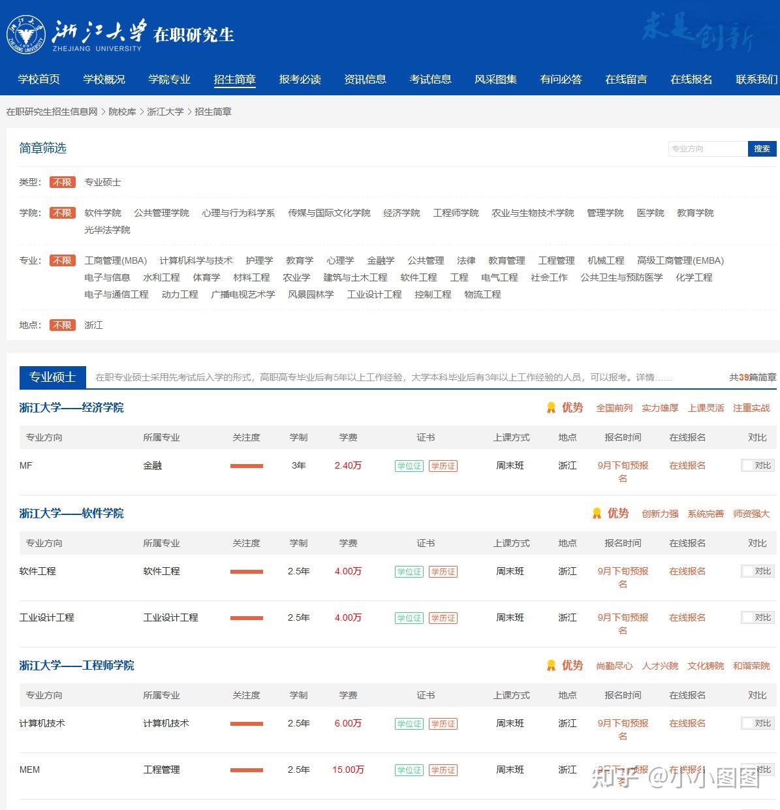780x810 pixels.
Task: Select 不限 in the 专业 filter
Action: tap(63, 260)
